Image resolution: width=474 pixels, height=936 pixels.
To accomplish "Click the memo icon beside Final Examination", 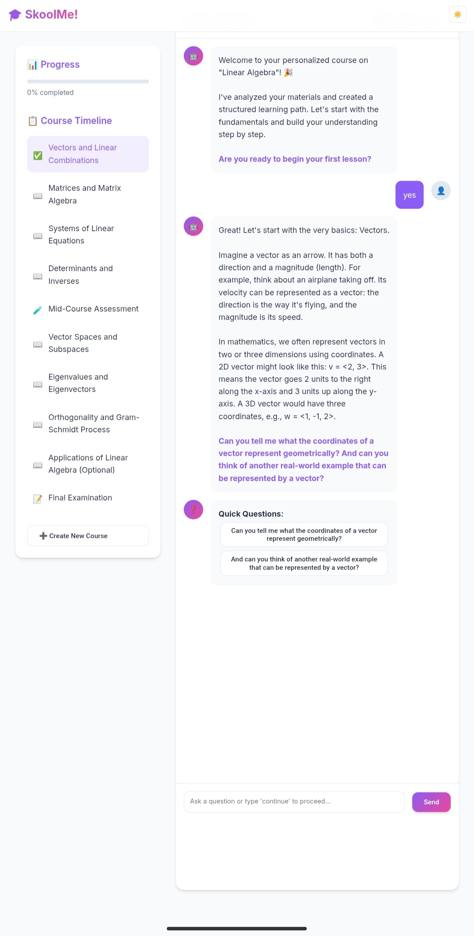I will [x=38, y=499].
